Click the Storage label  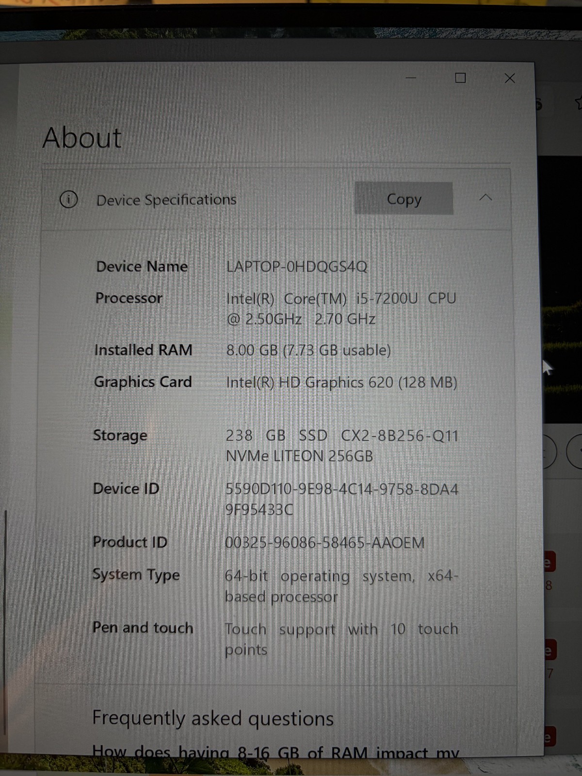click(x=120, y=436)
